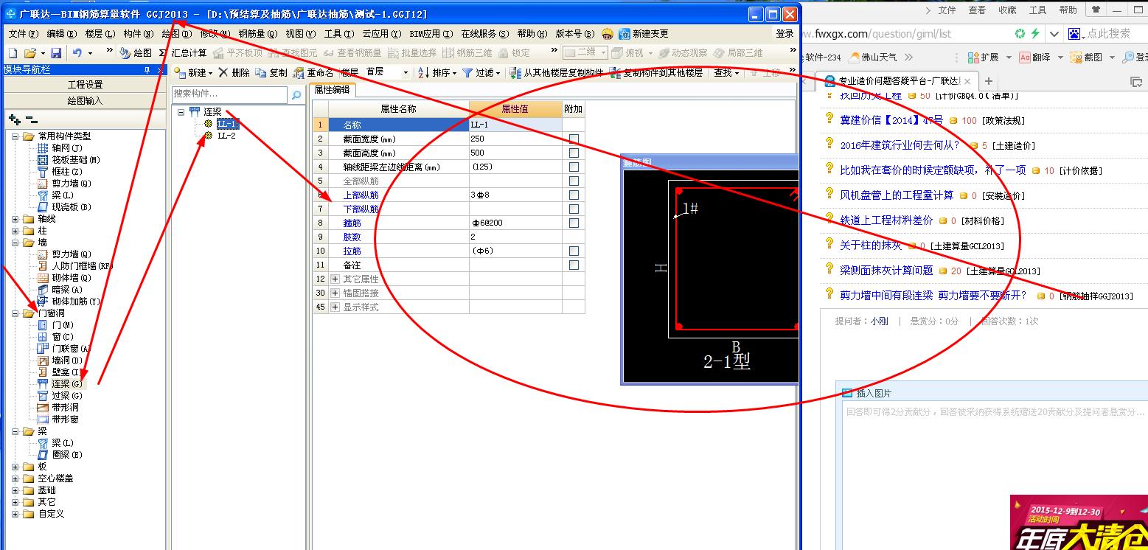This screenshot has height=550, width=1148.
Task: Open the 构件(N) menu
Action: click(x=138, y=34)
